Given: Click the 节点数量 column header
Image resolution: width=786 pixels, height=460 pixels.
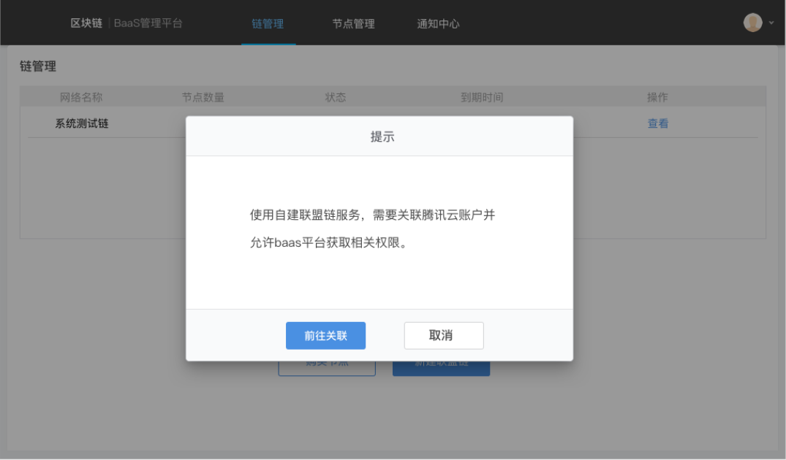Looking at the screenshot, I should [x=203, y=97].
